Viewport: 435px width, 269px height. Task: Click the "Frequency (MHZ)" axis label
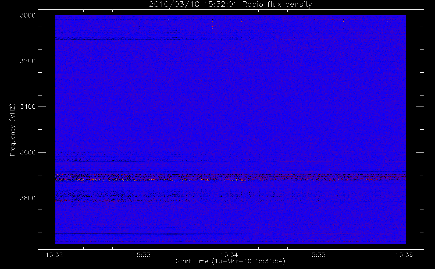(x=12, y=130)
